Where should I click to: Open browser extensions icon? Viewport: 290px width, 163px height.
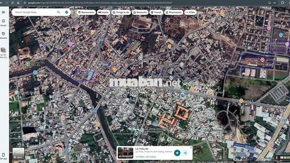282,3
